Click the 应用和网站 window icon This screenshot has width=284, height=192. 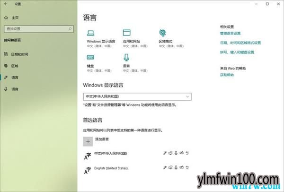pos(126,33)
